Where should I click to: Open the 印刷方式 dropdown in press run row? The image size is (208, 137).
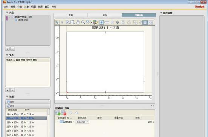pyautogui.click(x=83, y=122)
